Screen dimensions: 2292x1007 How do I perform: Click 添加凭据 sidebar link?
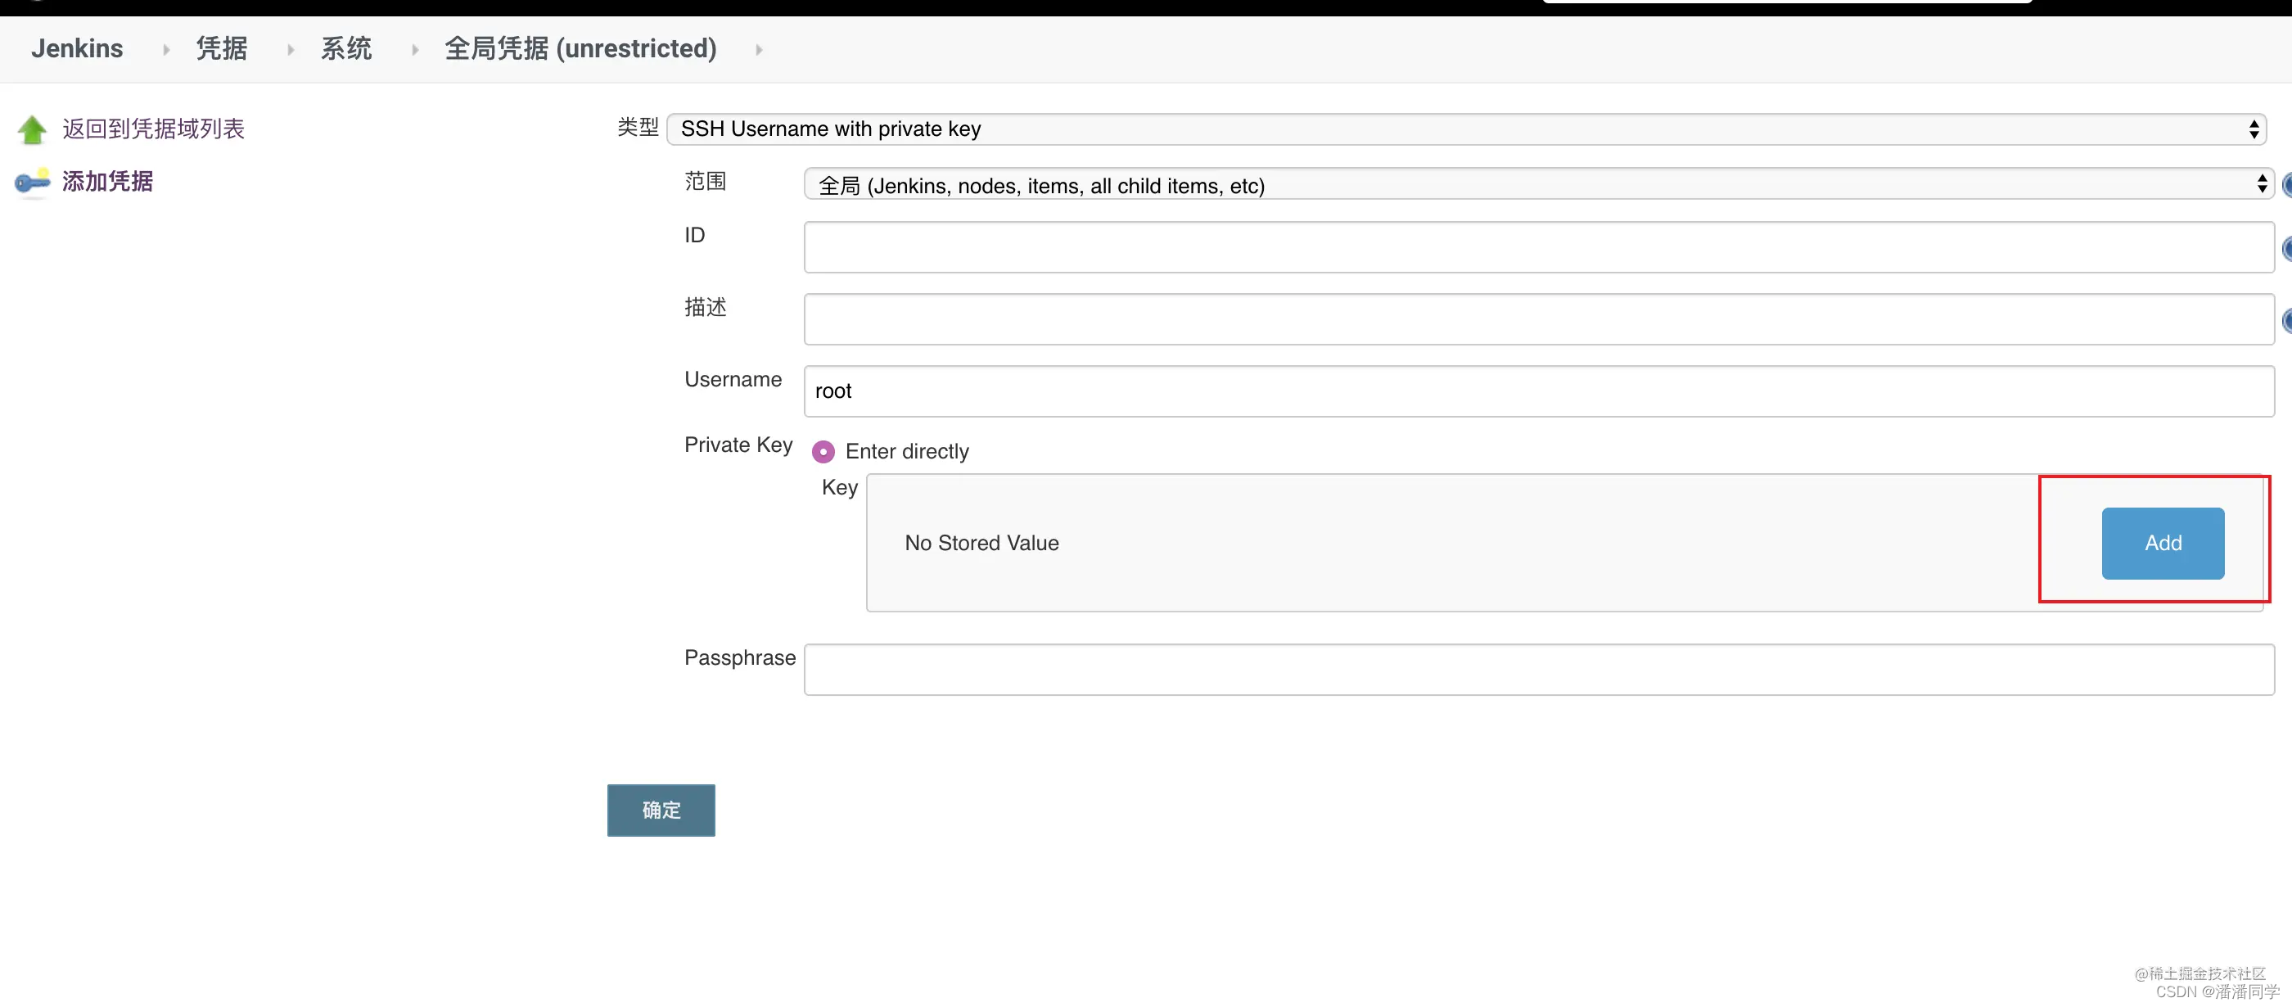(x=108, y=182)
